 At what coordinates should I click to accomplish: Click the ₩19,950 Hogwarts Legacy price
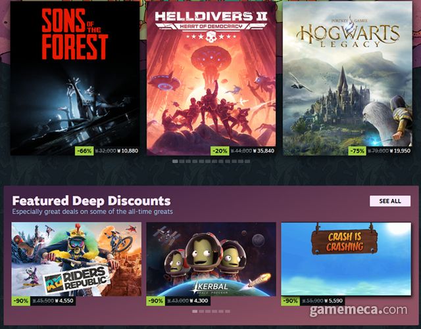point(400,151)
